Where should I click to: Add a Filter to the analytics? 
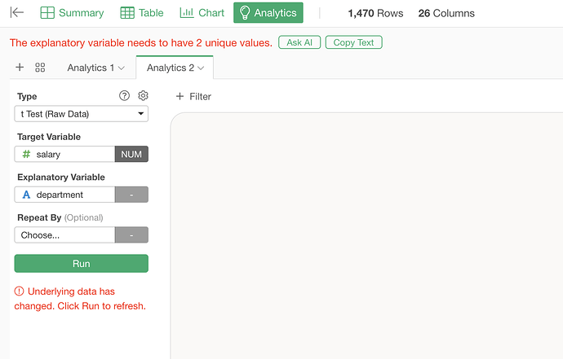coord(193,96)
